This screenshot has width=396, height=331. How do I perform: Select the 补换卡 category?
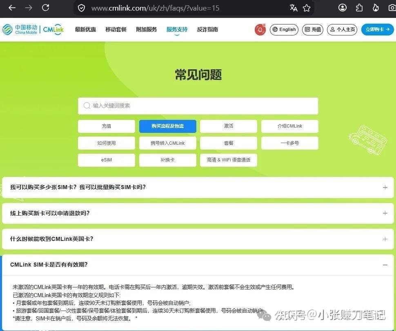[168, 160]
